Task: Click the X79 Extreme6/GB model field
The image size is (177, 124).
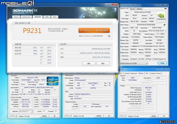Action: pos(86,80)
